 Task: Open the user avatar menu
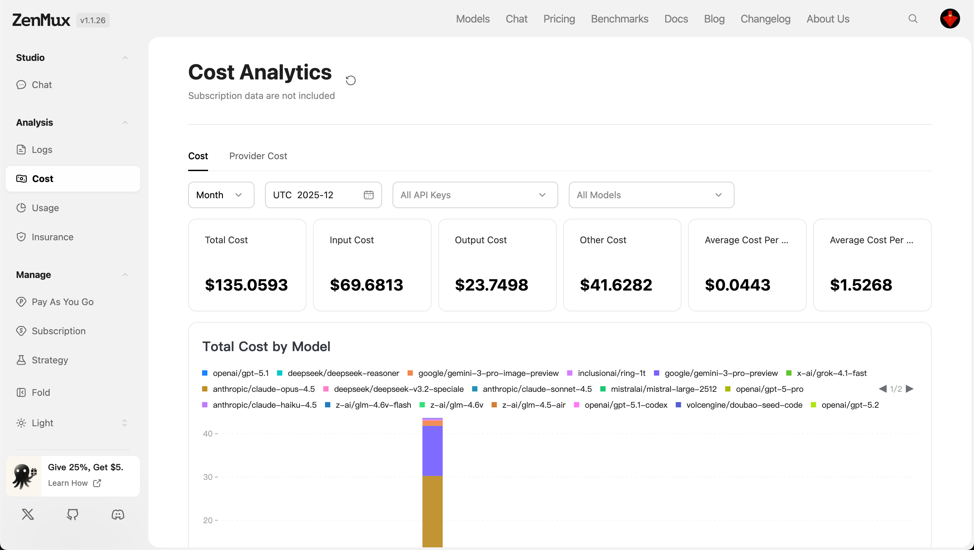(949, 19)
